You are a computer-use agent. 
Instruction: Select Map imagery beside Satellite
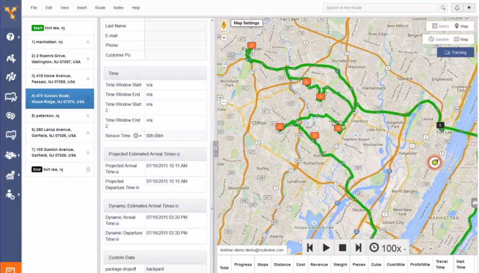click(461, 39)
